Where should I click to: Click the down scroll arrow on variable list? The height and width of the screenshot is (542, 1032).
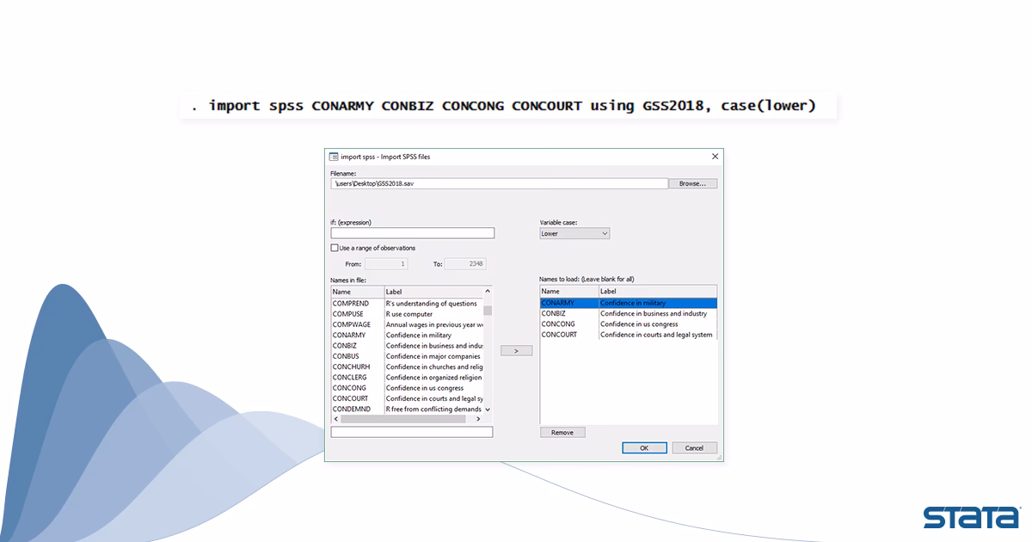pyautogui.click(x=488, y=410)
